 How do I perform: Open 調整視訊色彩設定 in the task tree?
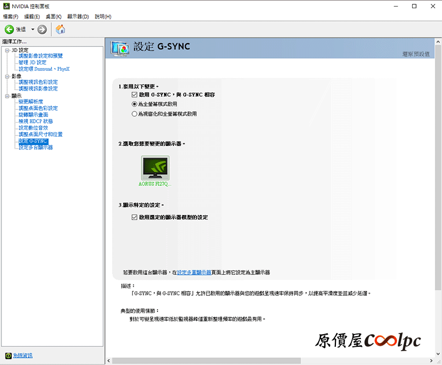pyautogui.click(x=38, y=82)
